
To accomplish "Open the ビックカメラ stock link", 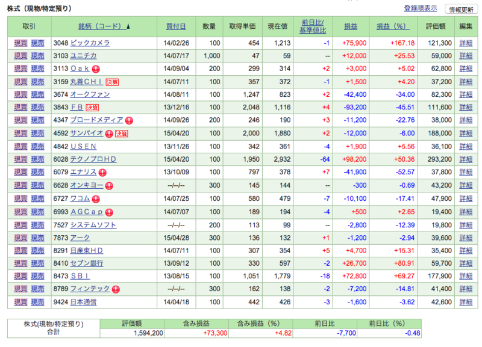I will point(90,43).
